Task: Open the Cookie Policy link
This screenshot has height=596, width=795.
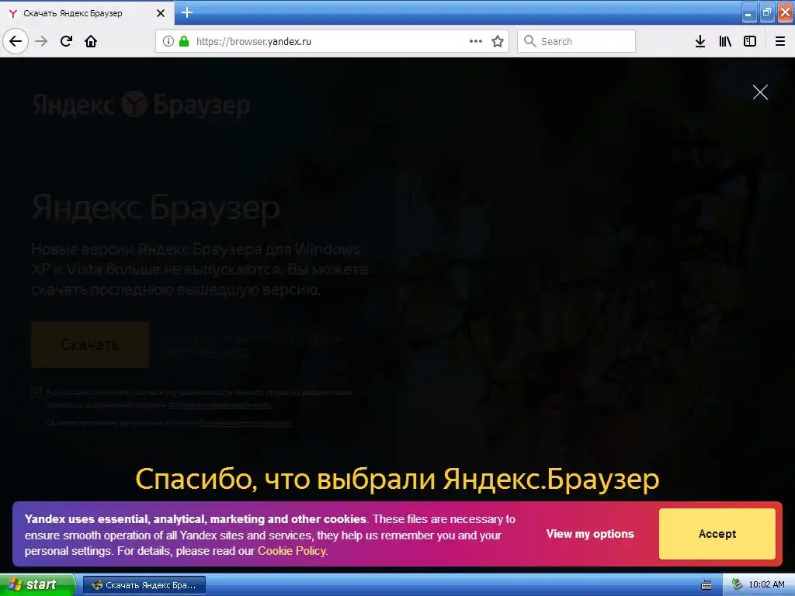Action: 292,551
